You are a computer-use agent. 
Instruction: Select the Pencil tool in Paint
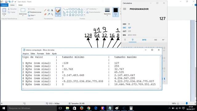tap(45, 10)
